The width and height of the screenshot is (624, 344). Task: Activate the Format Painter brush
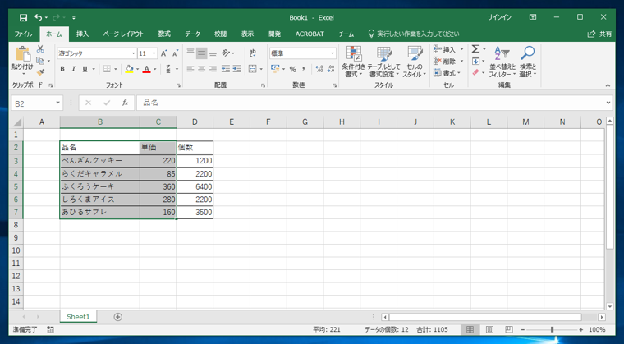click(x=40, y=72)
